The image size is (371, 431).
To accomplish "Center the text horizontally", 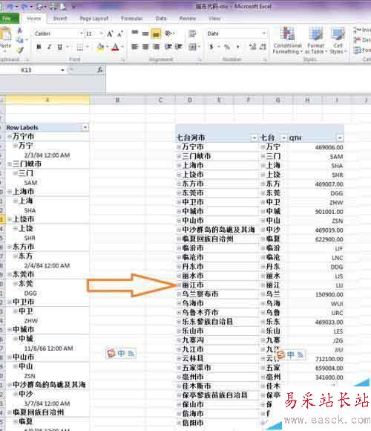I will pyautogui.click(x=145, y=47).
